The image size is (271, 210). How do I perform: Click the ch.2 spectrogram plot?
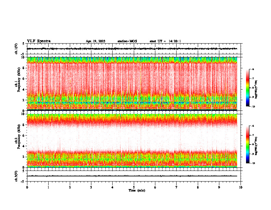coord(134,141)
